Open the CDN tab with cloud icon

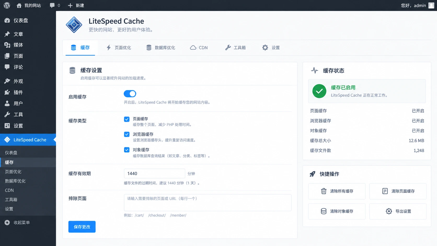[199, 48]
